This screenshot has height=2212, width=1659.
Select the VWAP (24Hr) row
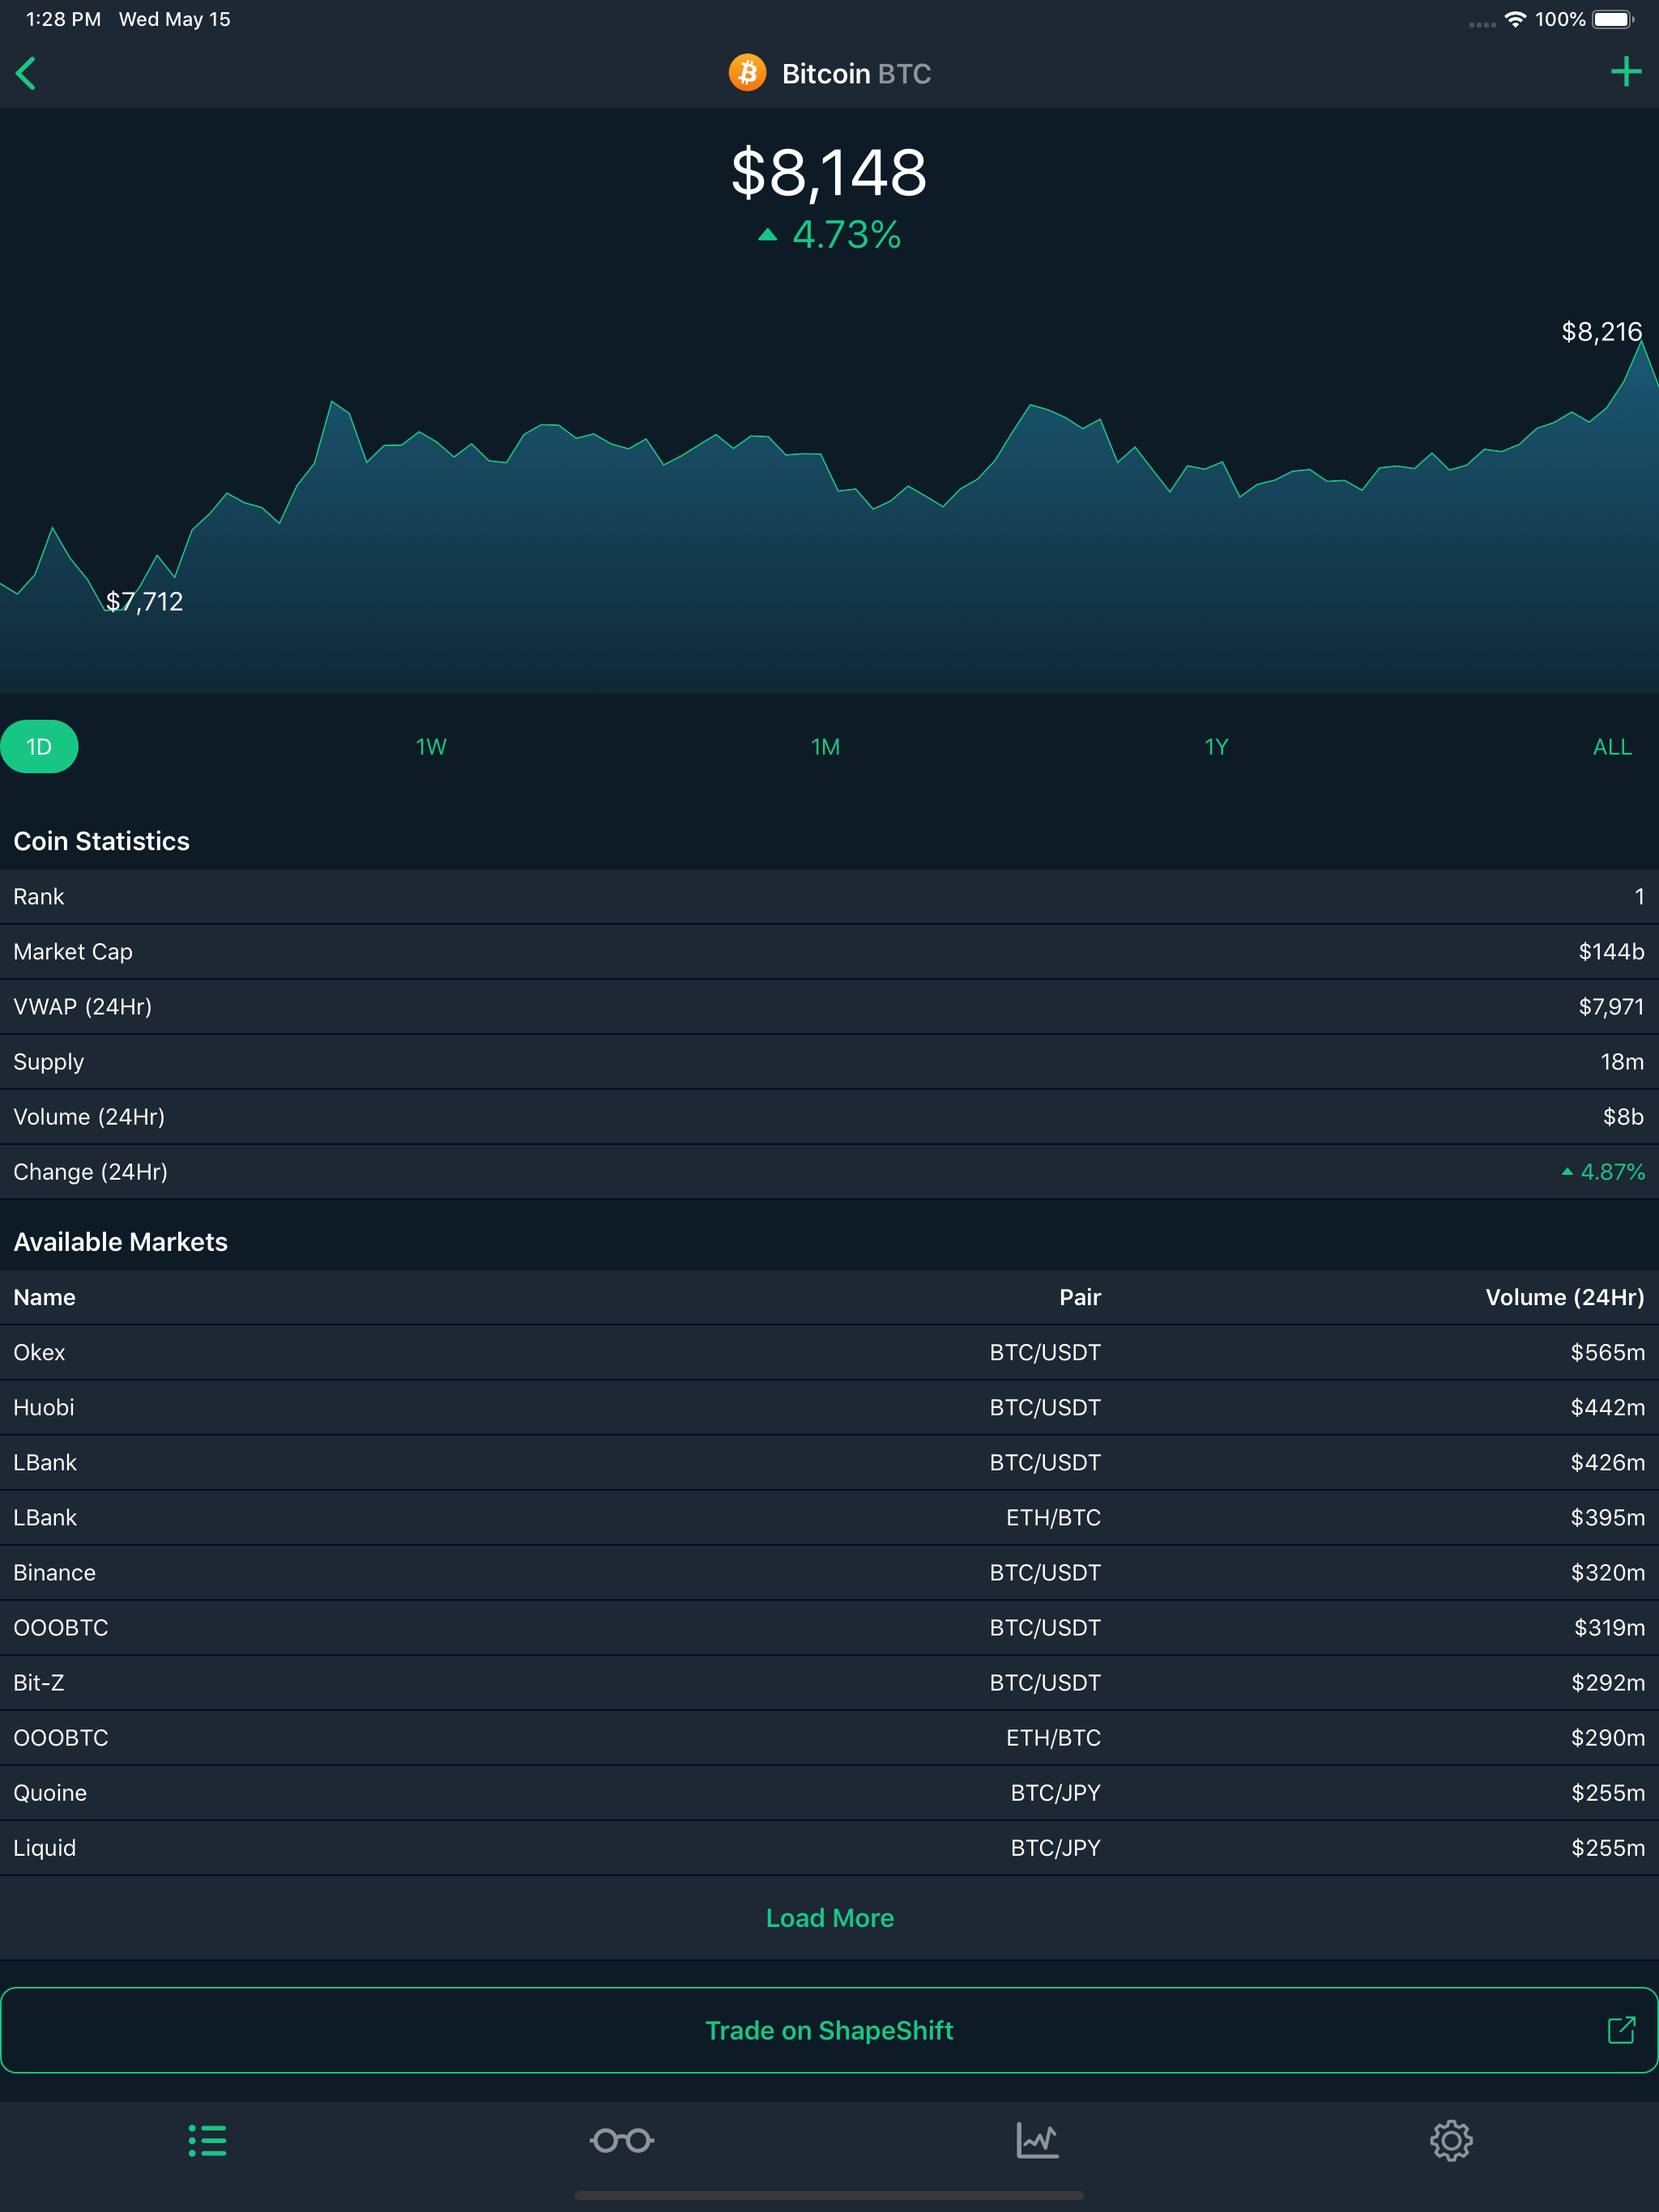coord(829,1007)
